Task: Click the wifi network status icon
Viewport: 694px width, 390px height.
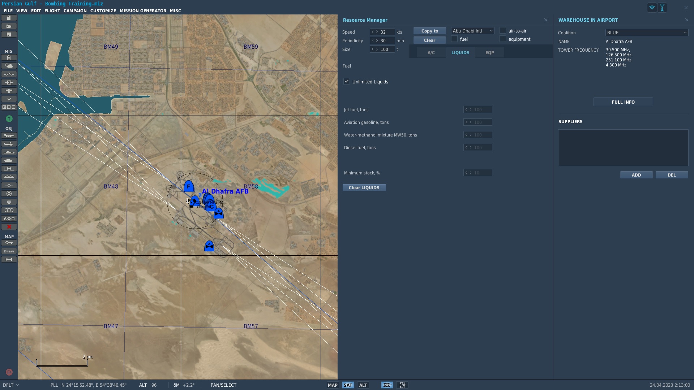Action: click(652, 8)
